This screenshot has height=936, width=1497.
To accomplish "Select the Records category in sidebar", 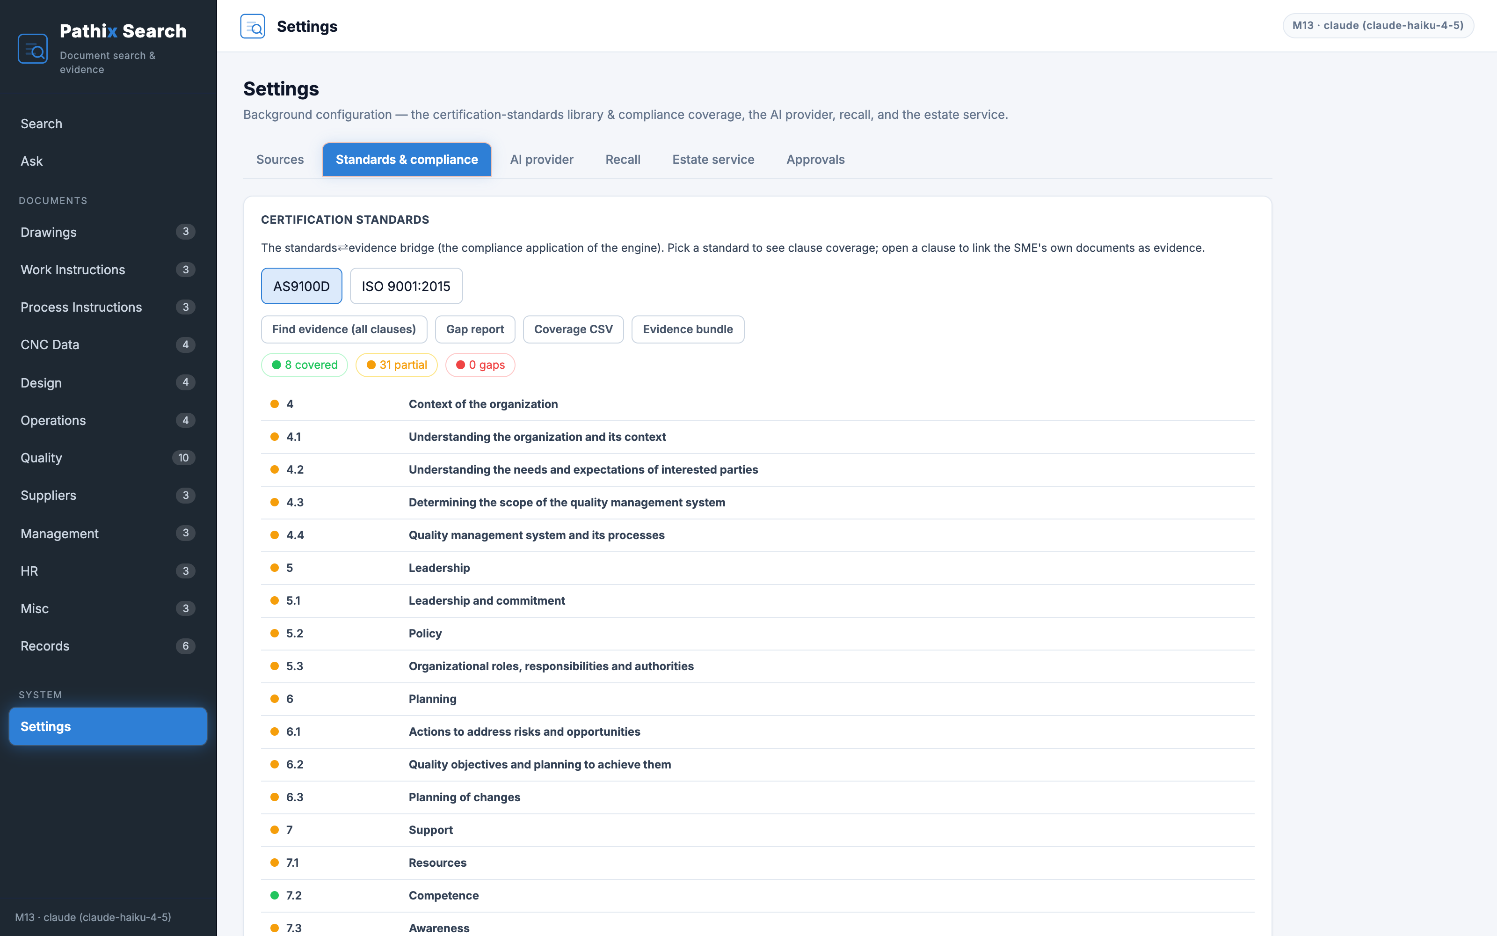I will (x=108, y=646).
